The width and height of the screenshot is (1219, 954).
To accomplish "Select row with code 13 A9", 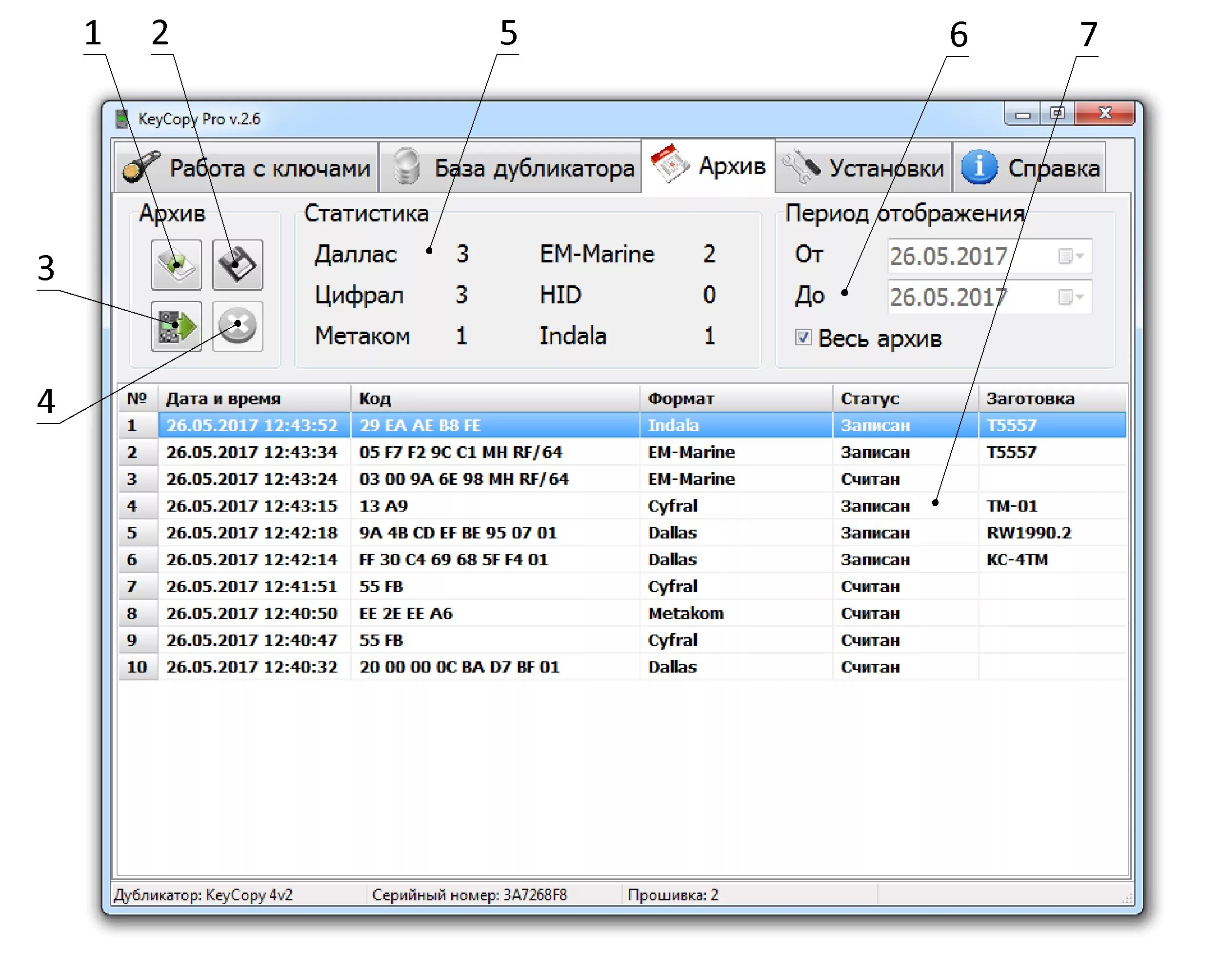I will [x=623, y=506].
